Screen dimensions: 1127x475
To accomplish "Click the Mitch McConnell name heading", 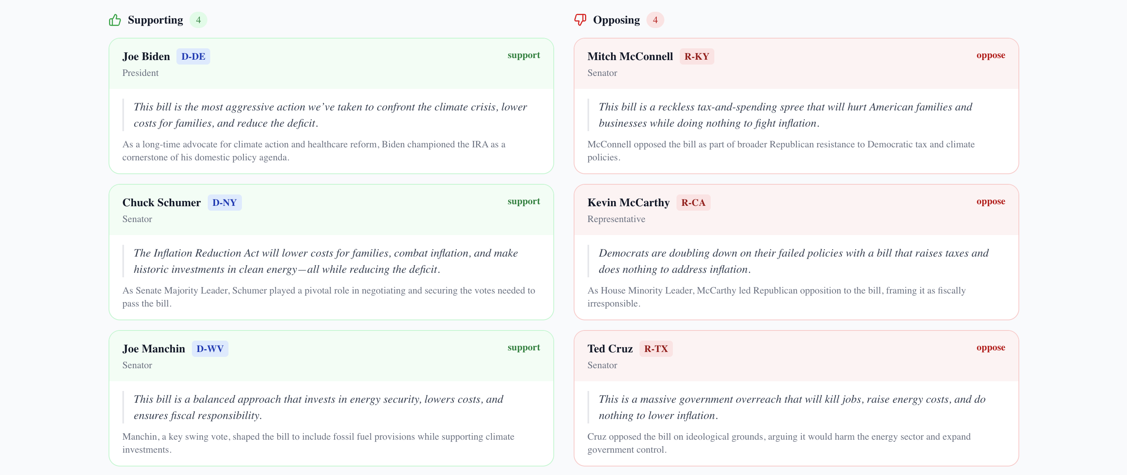I will tap(629, 56).
